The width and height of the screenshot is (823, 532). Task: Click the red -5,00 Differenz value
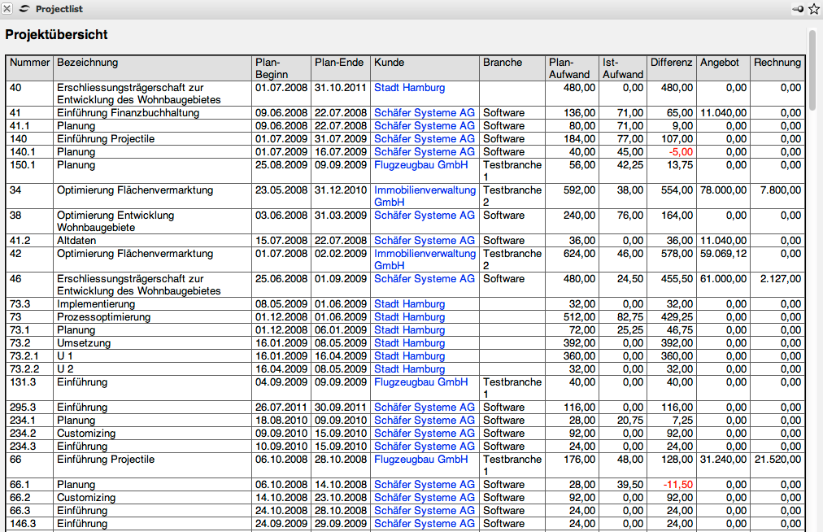click(x=679, y=152)
